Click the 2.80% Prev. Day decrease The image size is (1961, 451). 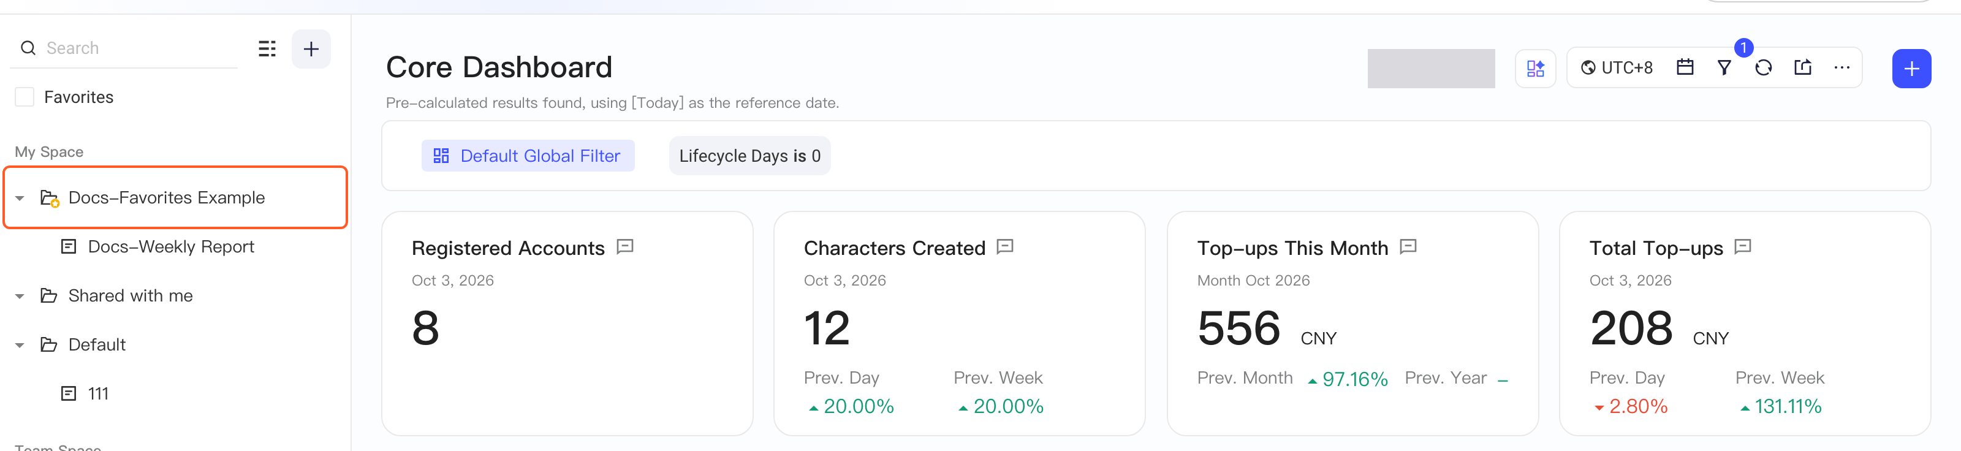point(1631,407)
